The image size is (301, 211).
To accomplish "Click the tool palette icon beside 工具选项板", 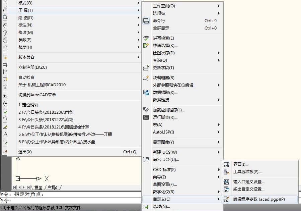I will [226, 171].
